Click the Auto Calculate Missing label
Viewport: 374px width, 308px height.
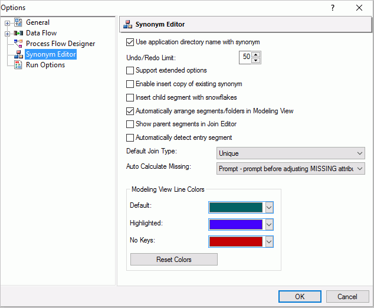pos(159,166)
